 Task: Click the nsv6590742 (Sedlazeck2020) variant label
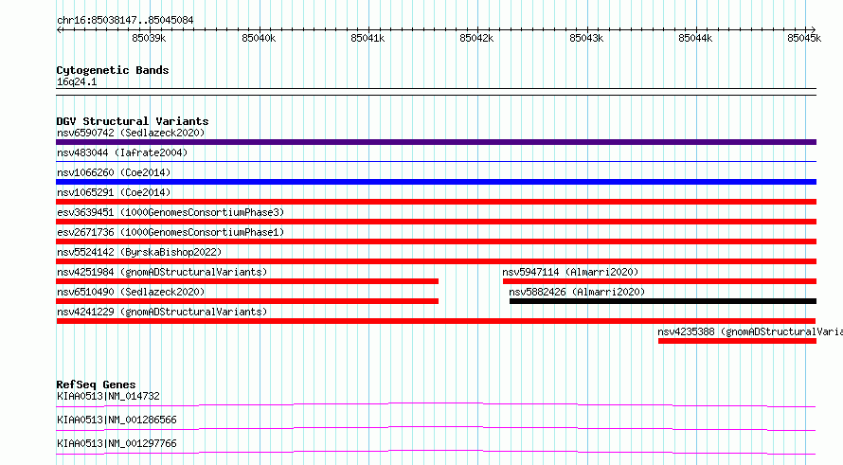(x=131, y=133)
